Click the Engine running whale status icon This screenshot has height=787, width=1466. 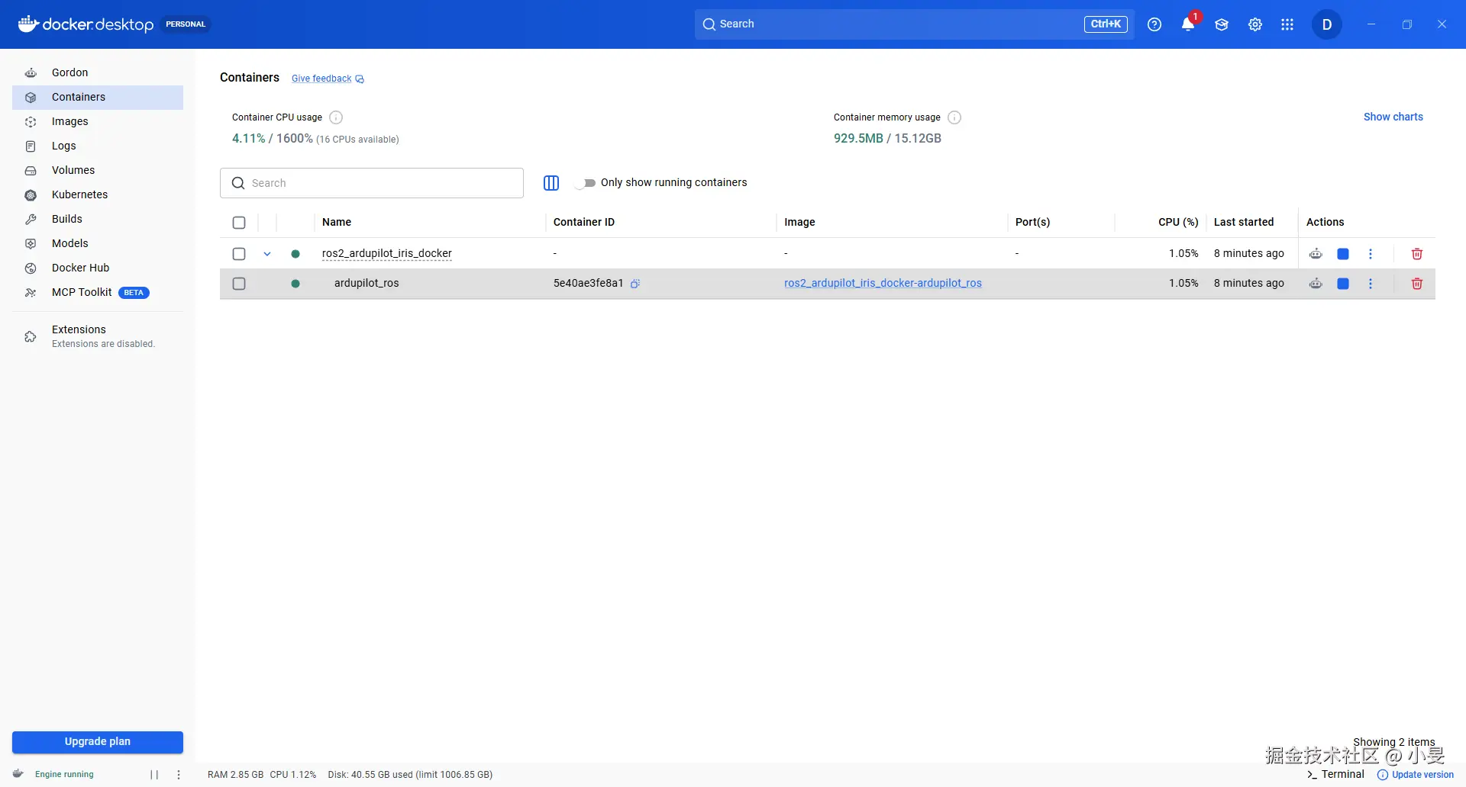pyautogui.click(x=18, y=774)
